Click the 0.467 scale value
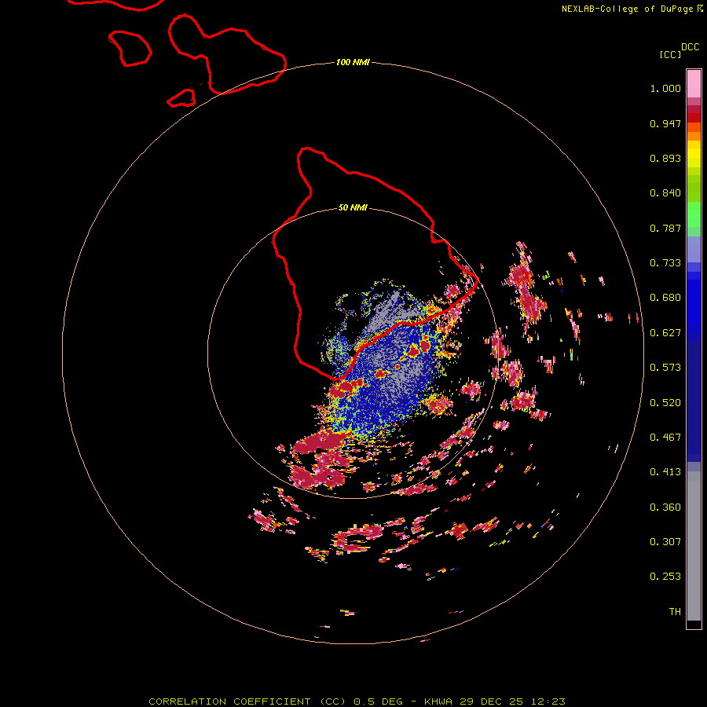 pyautogui.click(x=665, y=438)
